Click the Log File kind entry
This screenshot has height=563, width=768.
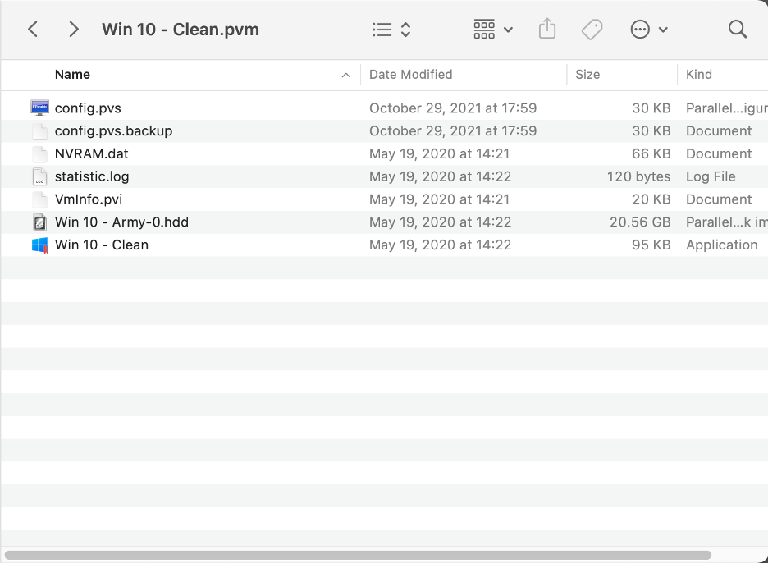pyautogui.click(x=711, y=177)
